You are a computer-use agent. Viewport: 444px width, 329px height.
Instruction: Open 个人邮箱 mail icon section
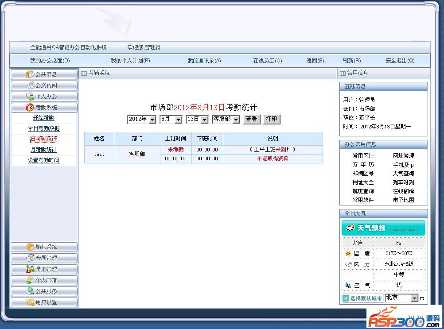click(x=44, y=280)
